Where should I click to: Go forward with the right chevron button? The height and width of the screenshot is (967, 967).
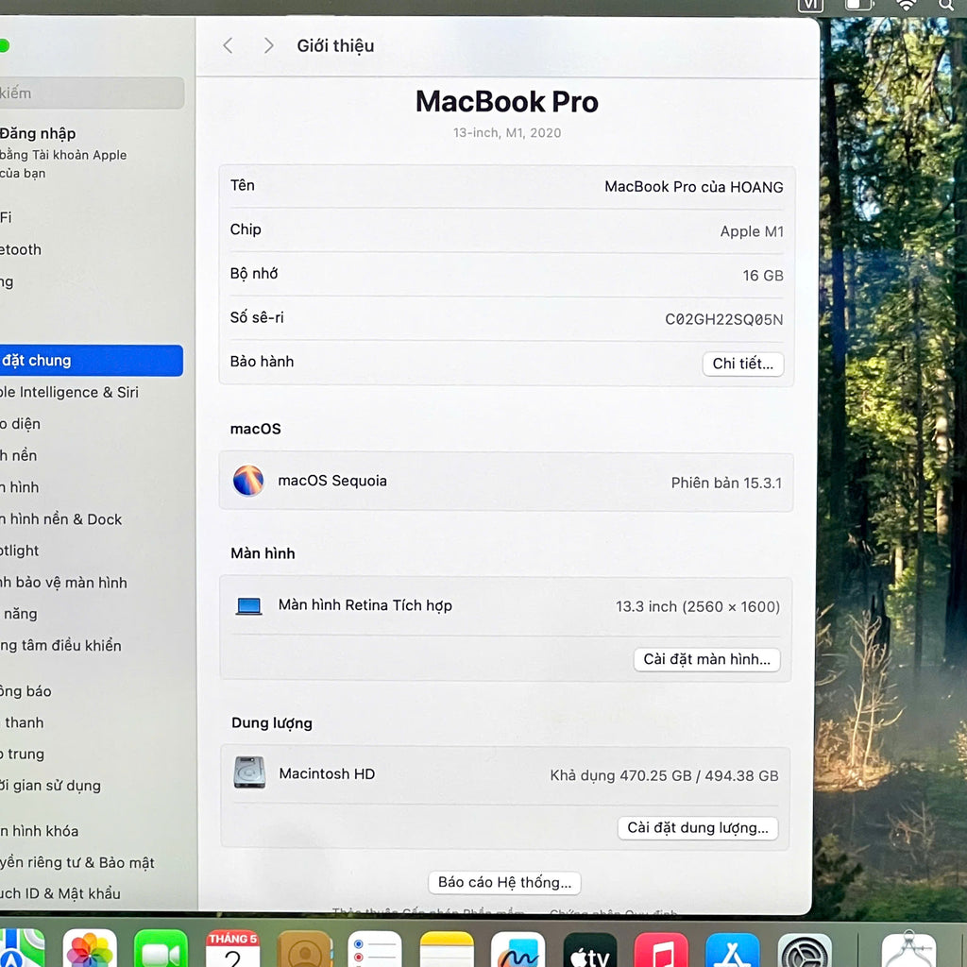coord(267,45)
